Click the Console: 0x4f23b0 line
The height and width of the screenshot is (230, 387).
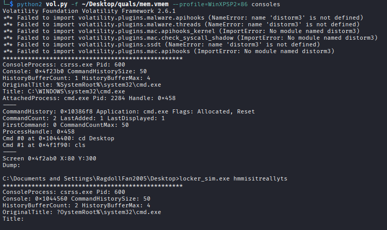point(75,71)
